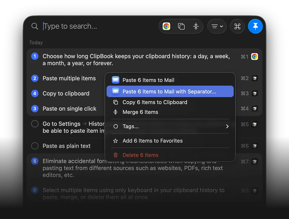Click the Chrome paste-target icon in toolbar

point(166,26)
